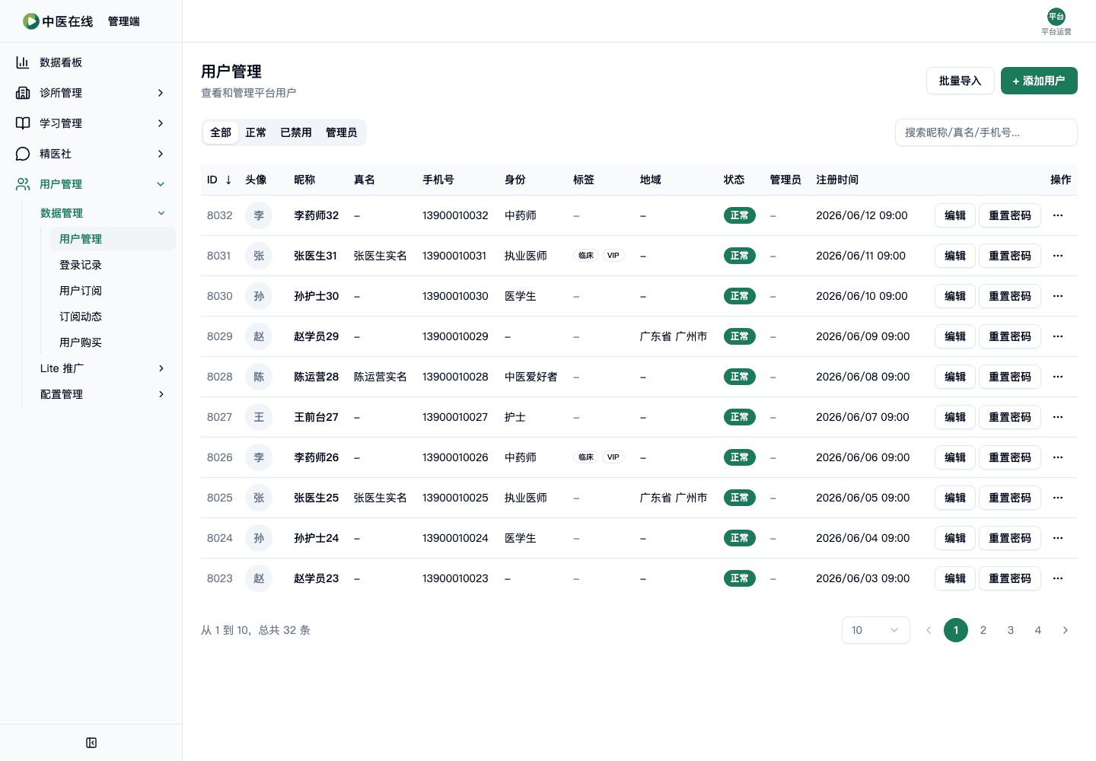Image resolution: width=1096 pixels, height=761 pixels.
Task: Expand 配置管理 submenu chevron
Action: [161, 394]
